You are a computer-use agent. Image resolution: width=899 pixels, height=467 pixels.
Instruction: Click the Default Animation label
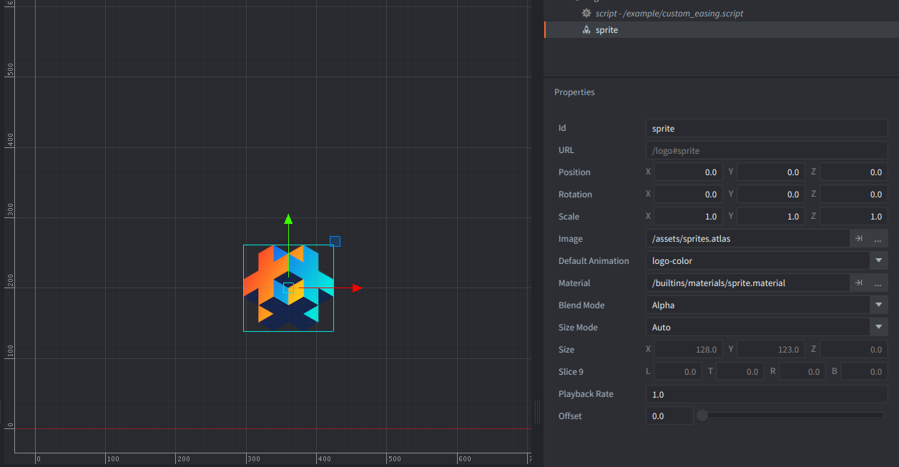tap(594, 261)
